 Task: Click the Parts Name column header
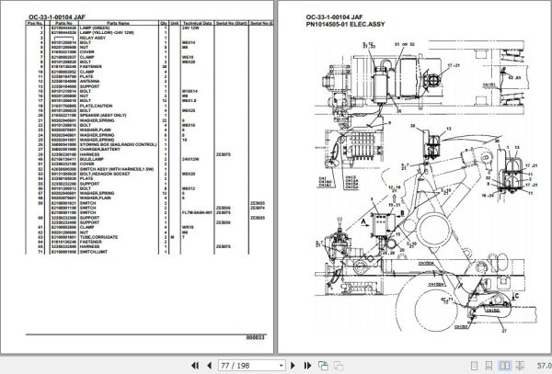tap(119, 23)
